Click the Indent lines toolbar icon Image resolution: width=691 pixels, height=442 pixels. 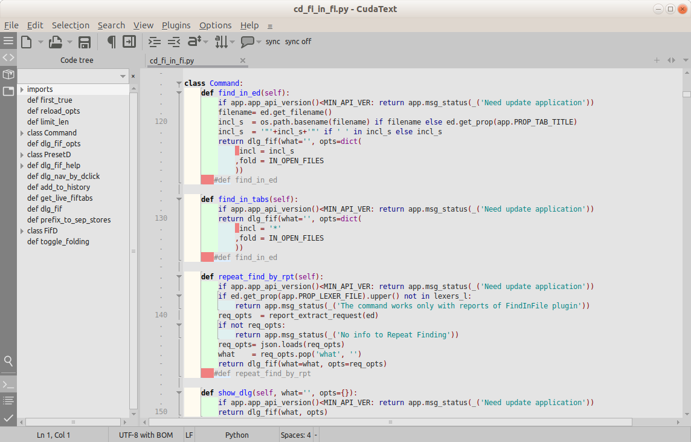pyautogui.click(x=155, y=42)
